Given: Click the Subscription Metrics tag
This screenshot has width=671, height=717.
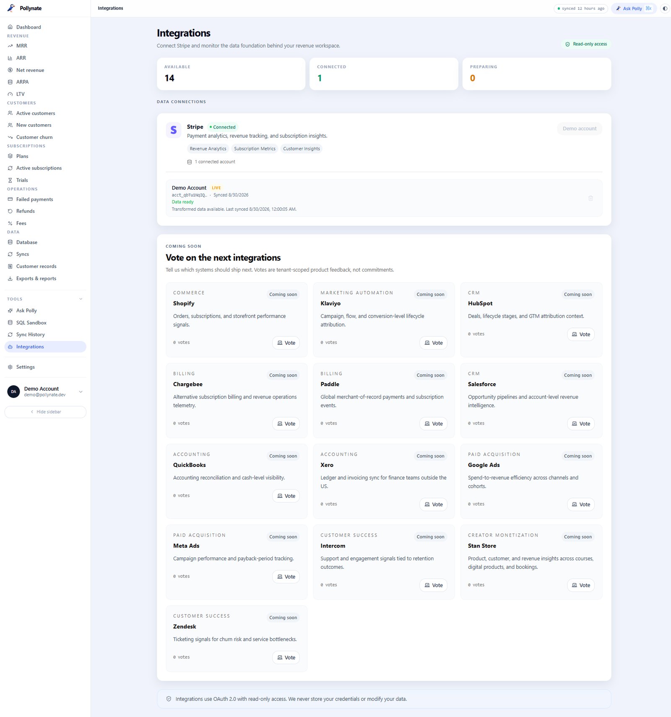Looking at the screenshot, I should (255, 149).
